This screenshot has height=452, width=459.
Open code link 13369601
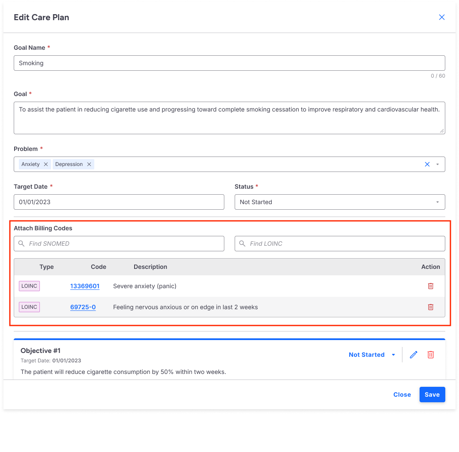click(85, 286)
